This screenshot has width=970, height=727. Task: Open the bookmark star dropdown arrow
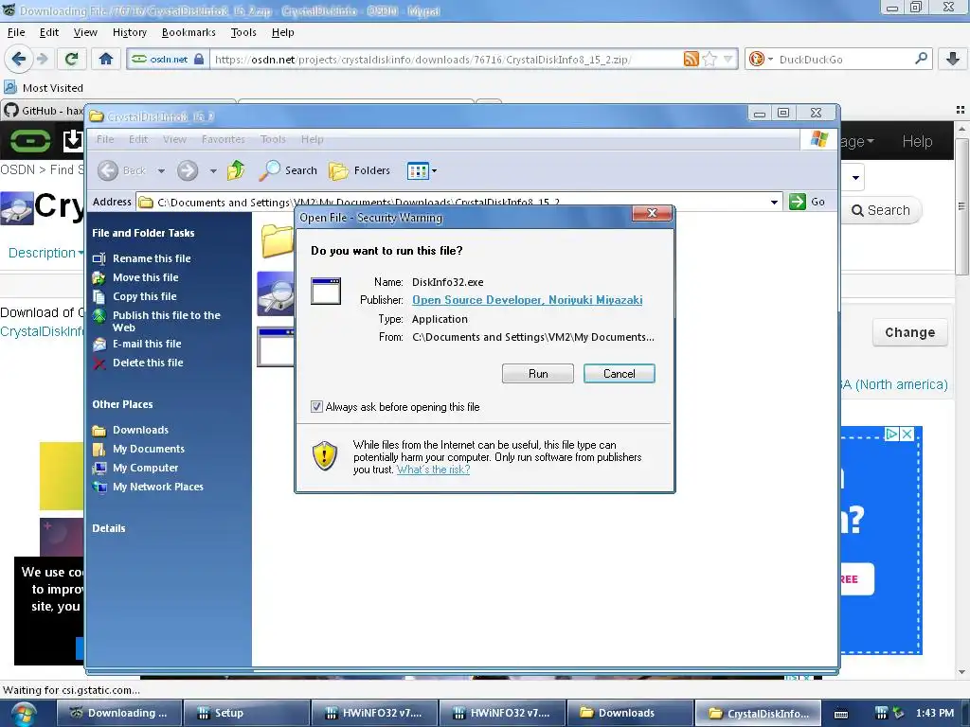coord(728,59)
